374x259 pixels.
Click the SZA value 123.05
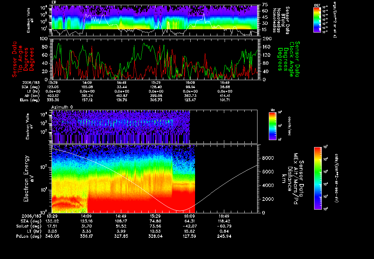53,87
